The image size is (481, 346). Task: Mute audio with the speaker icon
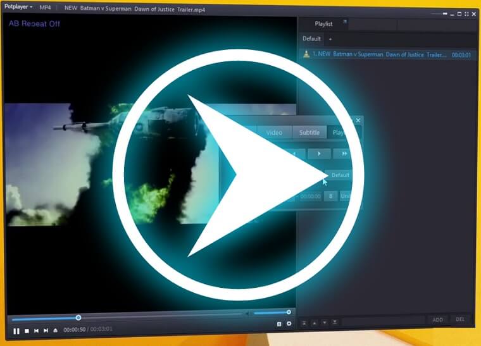[247, 314]
